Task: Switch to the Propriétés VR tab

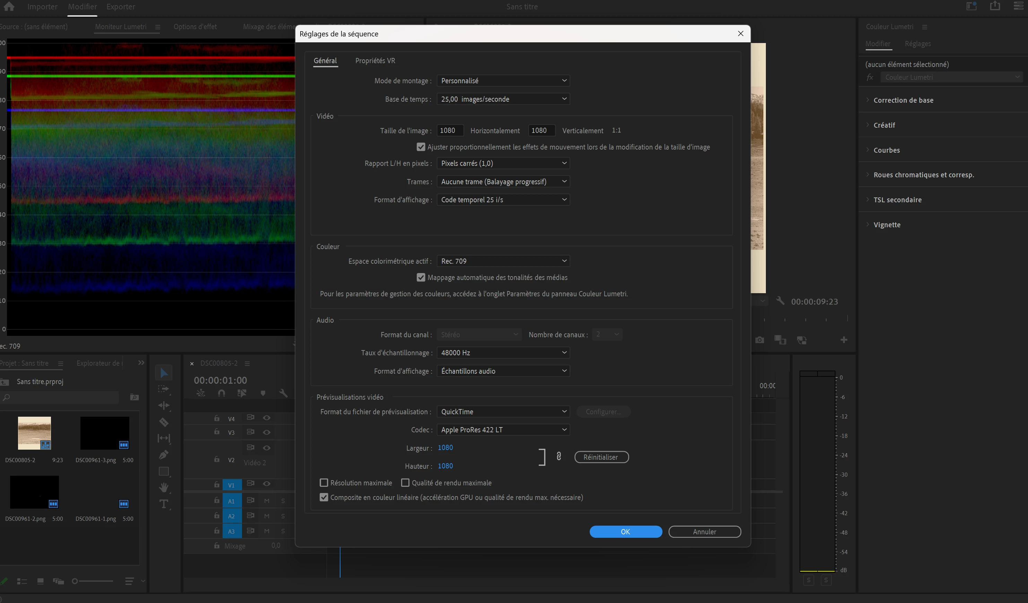Action: (375, 61)
